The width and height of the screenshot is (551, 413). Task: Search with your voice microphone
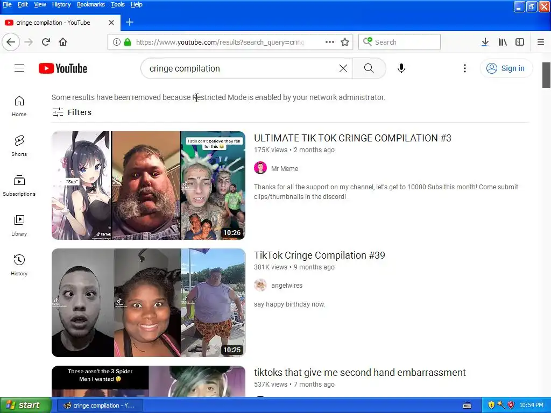pyautogui.click(x=401, y=68)
